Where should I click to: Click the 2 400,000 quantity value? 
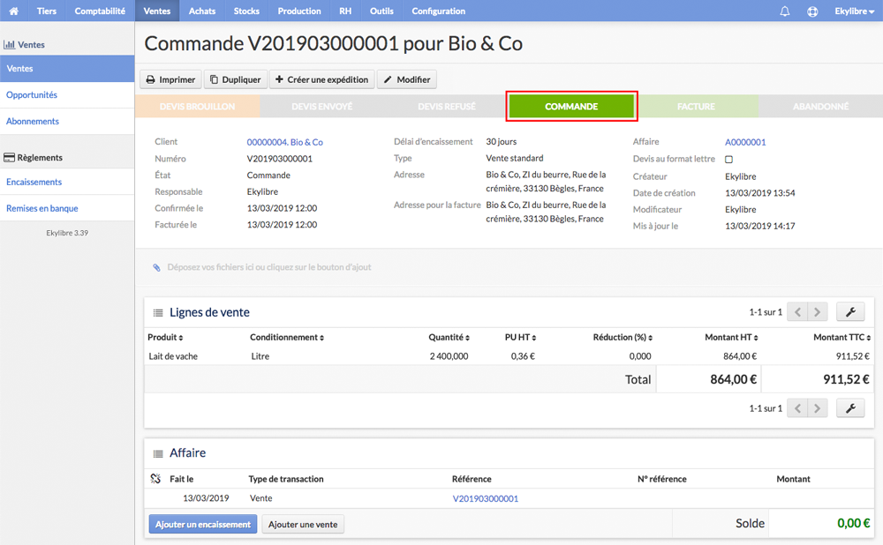click(449, 356)
